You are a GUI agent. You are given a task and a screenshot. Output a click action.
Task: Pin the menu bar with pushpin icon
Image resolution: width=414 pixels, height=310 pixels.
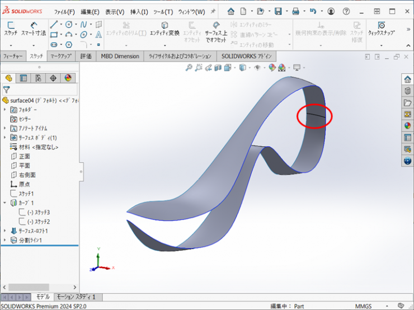pyautogui.click(x=213, y=12)
